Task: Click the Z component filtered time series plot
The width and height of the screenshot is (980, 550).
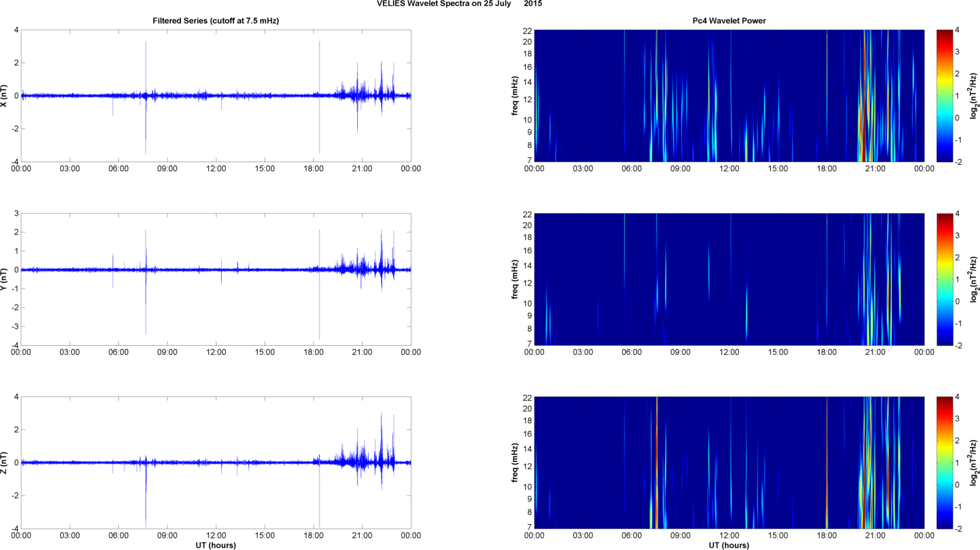Action: [215, 463]
